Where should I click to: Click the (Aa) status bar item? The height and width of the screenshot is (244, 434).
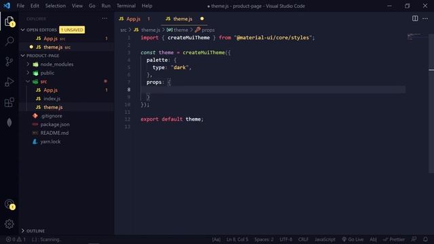(x=216, y=239)
